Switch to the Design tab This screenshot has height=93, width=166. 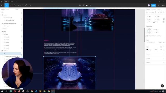pyautogui.click(x=148, y=9)
